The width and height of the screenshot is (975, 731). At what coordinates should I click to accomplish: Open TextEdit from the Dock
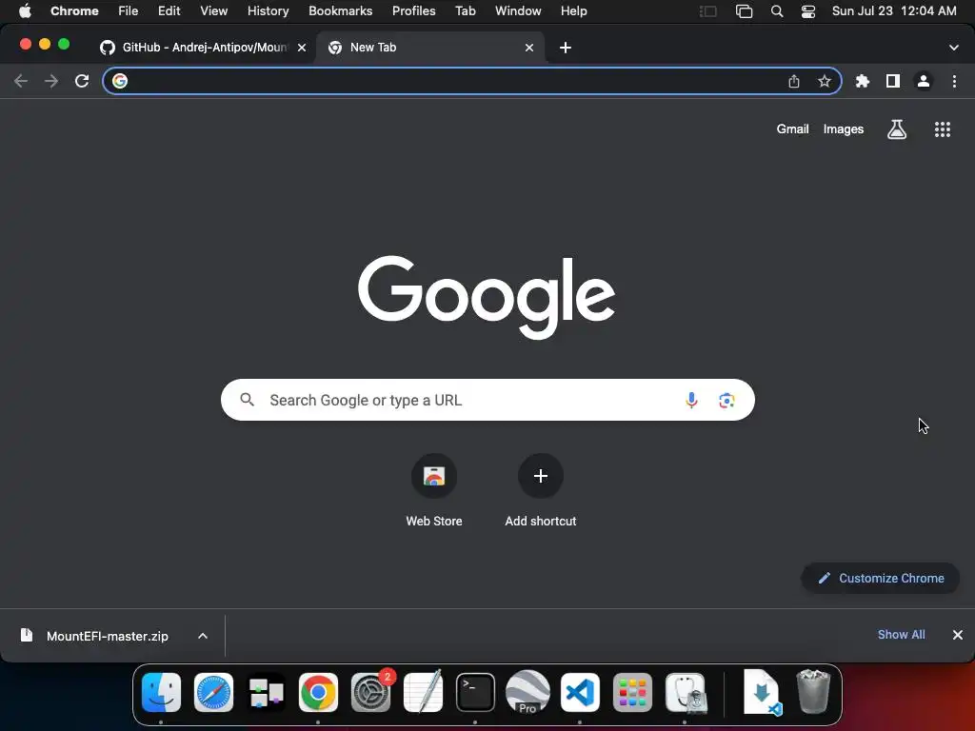click(423, 691)
